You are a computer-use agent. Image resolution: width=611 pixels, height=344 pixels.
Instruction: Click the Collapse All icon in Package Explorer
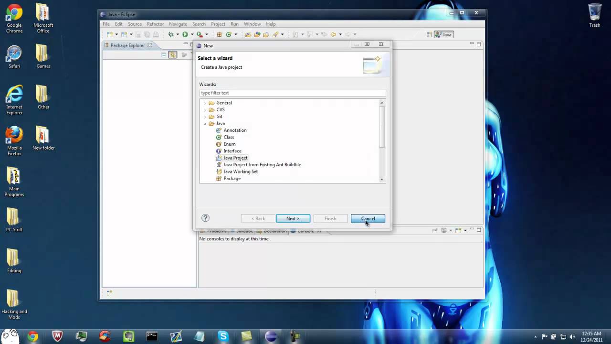[164, 55]
